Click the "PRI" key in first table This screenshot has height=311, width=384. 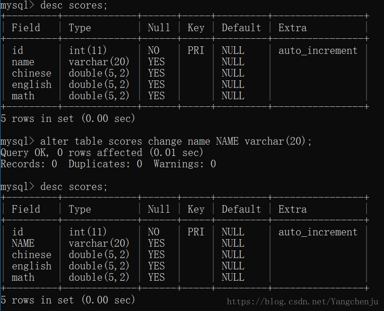(x=196, y=51)
